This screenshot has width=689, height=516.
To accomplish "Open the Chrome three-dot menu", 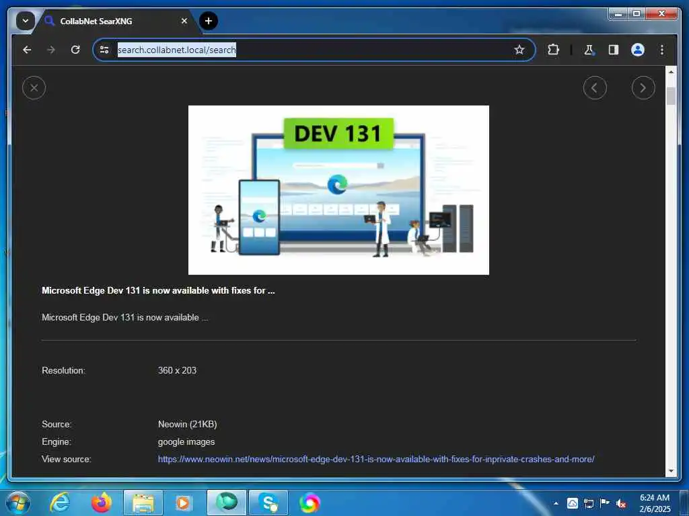I will (x=662, y=50).
